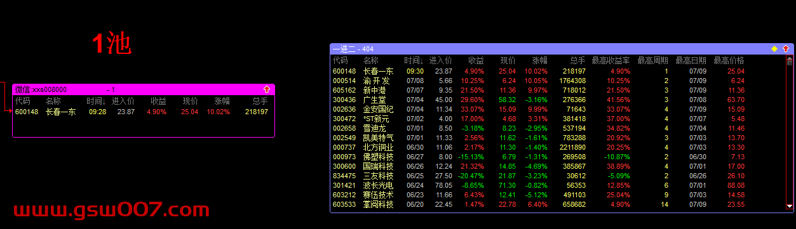Sort 一进二 list by 最高收益率 header

(x=610, y=61)
